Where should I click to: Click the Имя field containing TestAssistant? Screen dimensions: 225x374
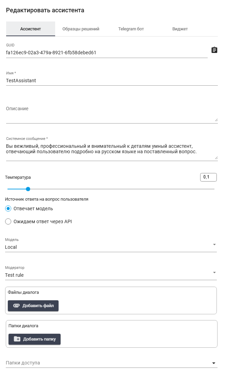112,81
